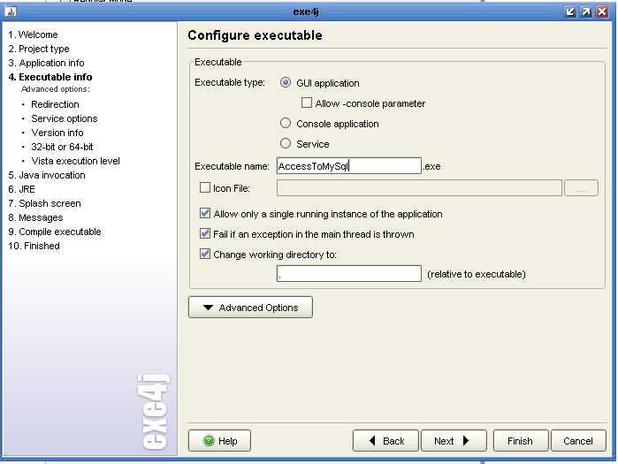Viewport: 618px width, 464px height.
Task: Expand the Advanced Options dropdown button
Action: click(251, 308)
